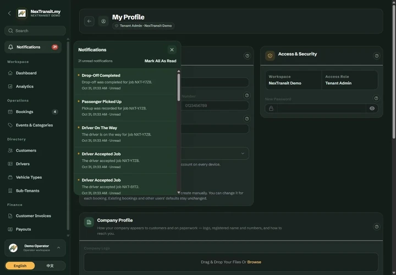The width and height of the screenshot is (396, 275).
Task: Click the back arrow beside My Profile
Action: [x=89, y=21]
